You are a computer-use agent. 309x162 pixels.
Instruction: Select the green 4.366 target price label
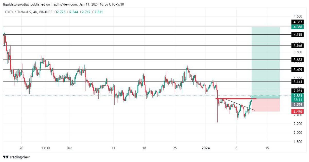tap(298, 27)
